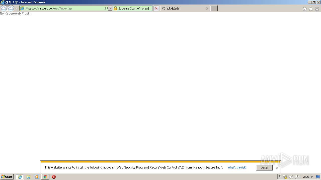Image resolution: width=321 pixels, height=180 pixels.
Task: Open the recent pages dropdown arrow
Action: click(17, 8)
